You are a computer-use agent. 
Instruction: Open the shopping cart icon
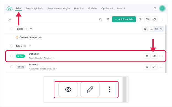click(x=147, y=19)
